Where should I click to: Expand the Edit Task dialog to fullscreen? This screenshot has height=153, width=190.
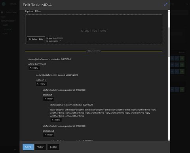(166, 4)
